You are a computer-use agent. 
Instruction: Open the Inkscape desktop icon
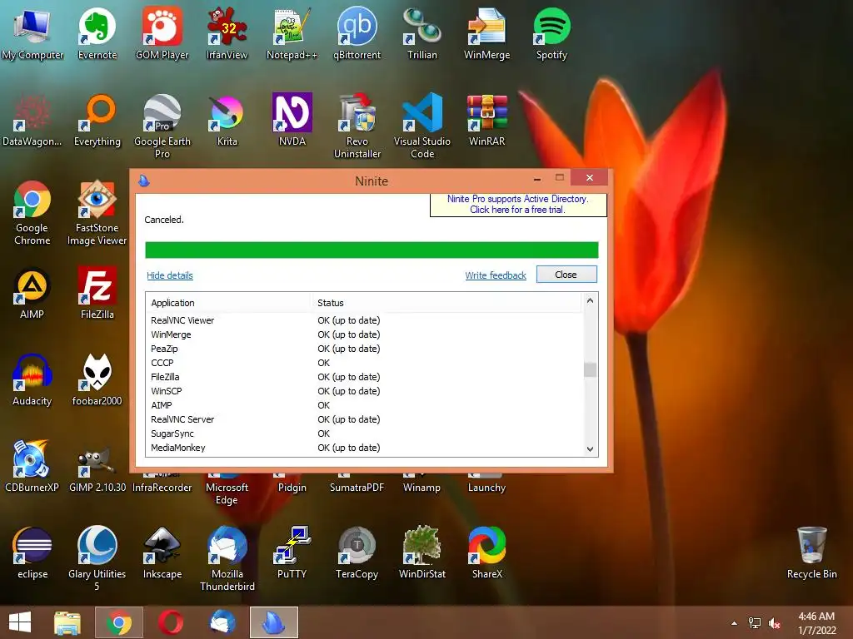click(162, 552)
